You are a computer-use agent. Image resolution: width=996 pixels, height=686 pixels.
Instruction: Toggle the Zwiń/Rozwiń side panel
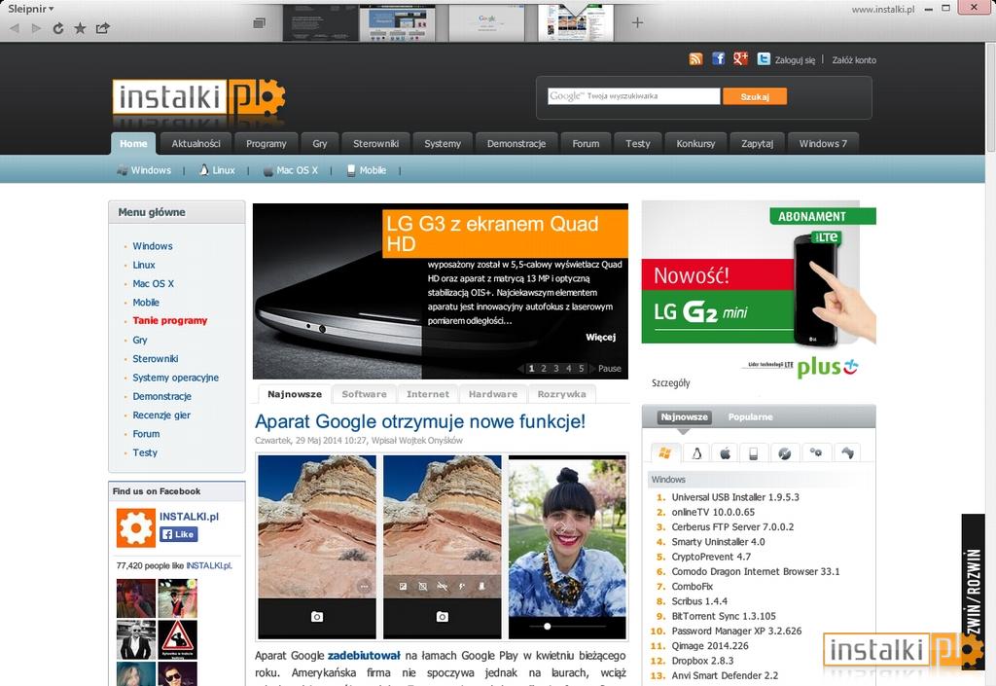(973, 592)
